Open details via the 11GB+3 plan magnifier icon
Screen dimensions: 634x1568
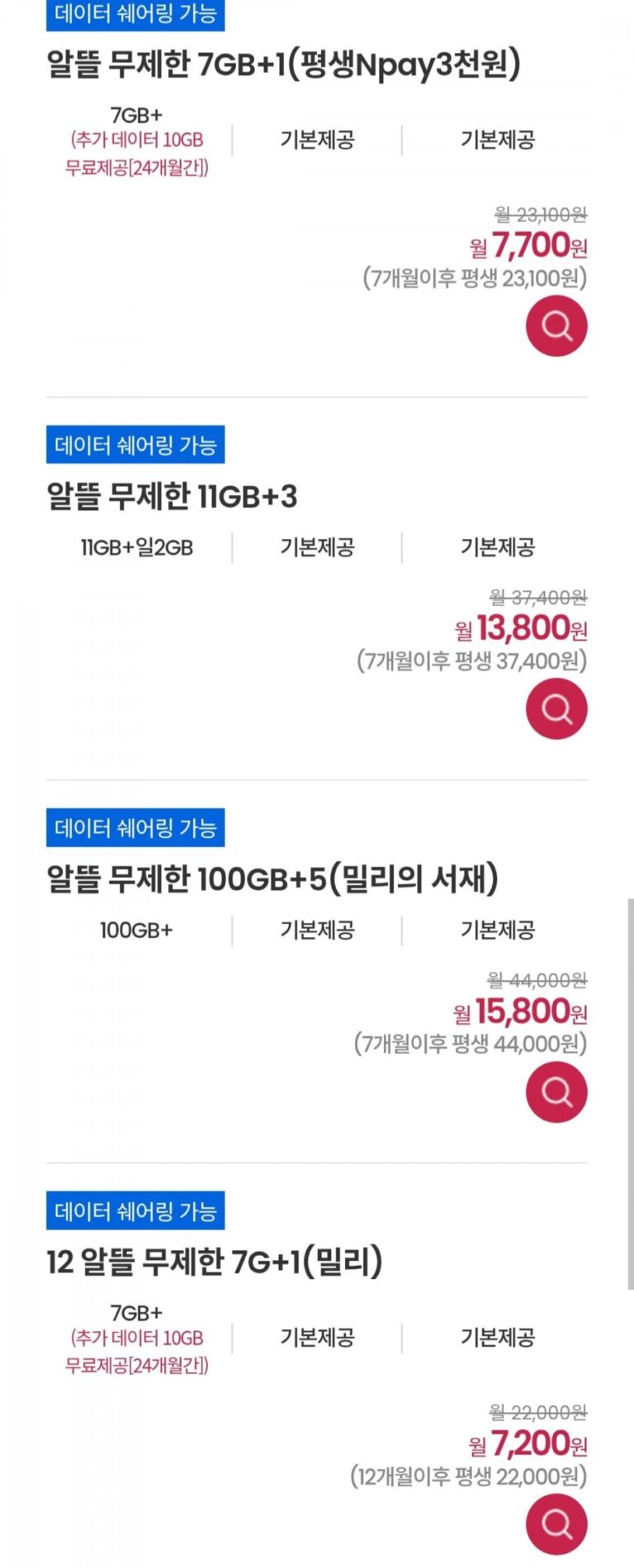(x=556, y=708)
